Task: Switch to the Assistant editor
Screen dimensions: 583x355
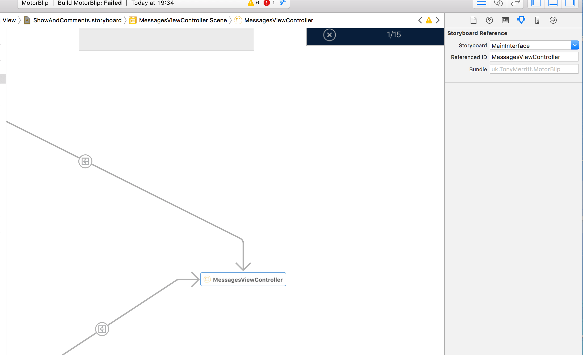Action: point(498,3)
